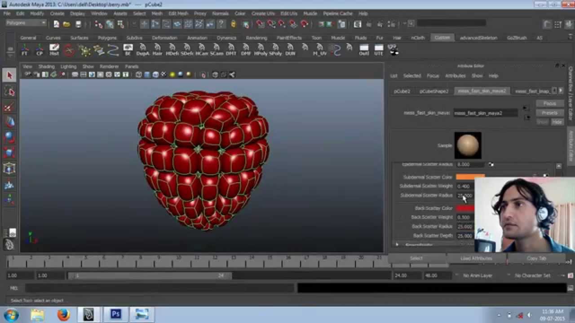
Task: Toggle textured display checker sphere icon
Action: [x=164, y=74]
